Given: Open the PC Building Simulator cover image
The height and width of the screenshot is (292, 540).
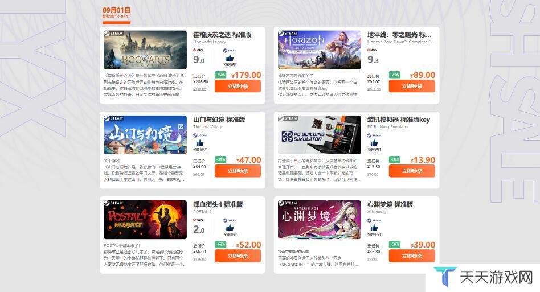Looking at the screenshot, I should 320,135.
